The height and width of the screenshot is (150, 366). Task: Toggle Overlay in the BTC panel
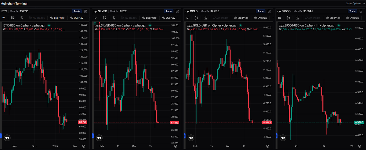click(x=77, y=18)
